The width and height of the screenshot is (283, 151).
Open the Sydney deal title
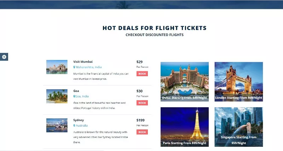point(79,120)
